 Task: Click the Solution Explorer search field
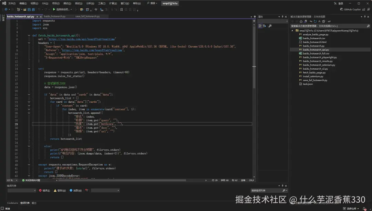coord(330,26)
